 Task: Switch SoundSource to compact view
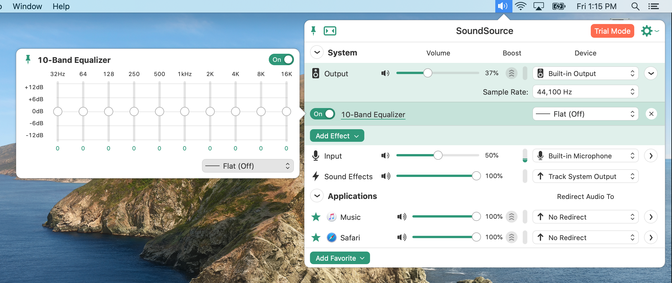(x=330, y=31)
